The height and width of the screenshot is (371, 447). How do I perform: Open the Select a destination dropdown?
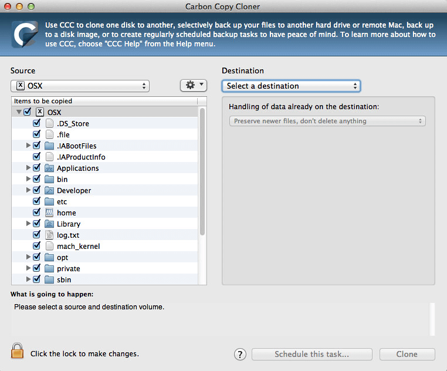[291, 86]
